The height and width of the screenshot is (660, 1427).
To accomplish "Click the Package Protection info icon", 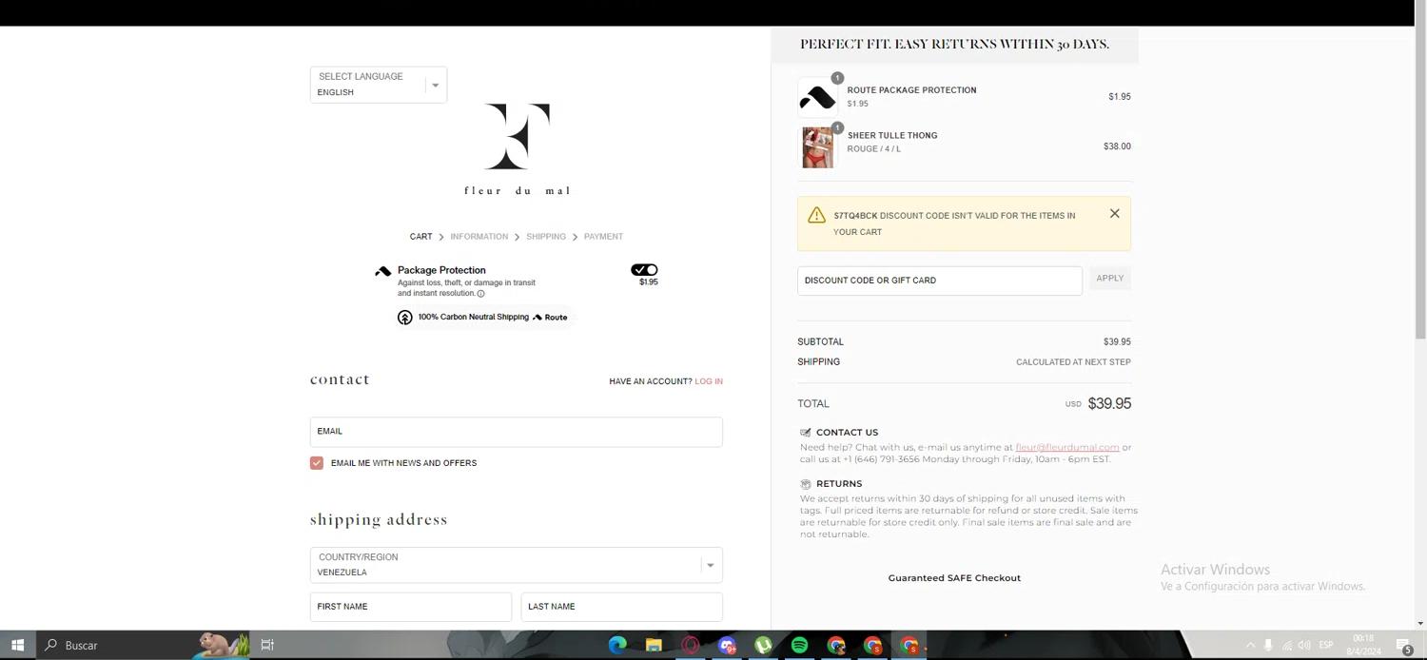I will tap(480, 294).
